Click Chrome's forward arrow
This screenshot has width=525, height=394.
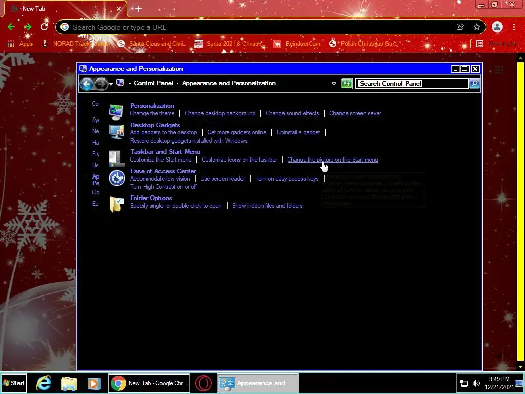(28, 27)
